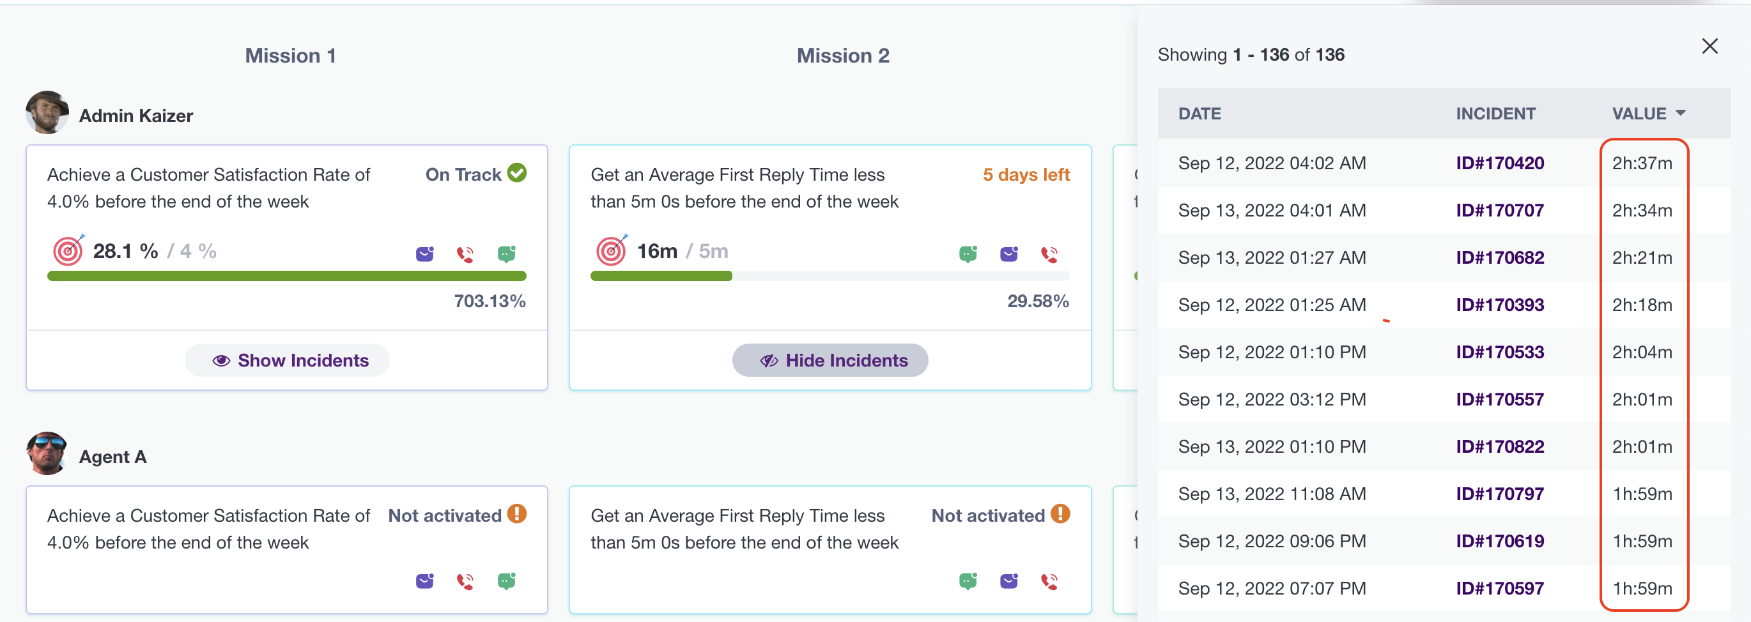This screenshot has width=1751, height=622.
Task: Click email icon in Admin Kaizer's Mission 1 card
Action: (425, 254)
